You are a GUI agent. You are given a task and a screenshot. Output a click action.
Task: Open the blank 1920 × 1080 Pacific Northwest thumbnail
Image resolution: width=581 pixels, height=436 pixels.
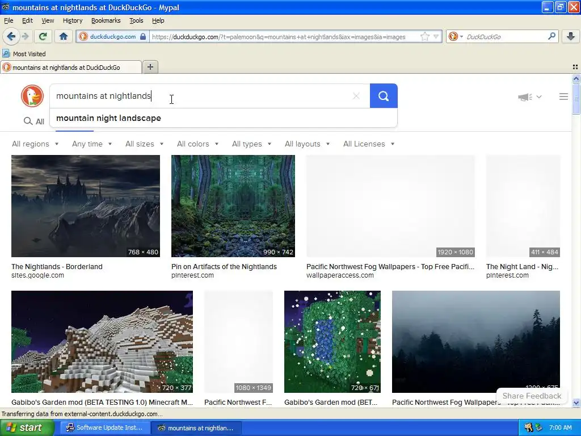[x=390, y=206]
